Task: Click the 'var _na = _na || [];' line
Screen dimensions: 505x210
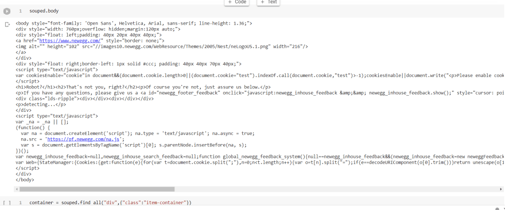Action: click(42, 122)
